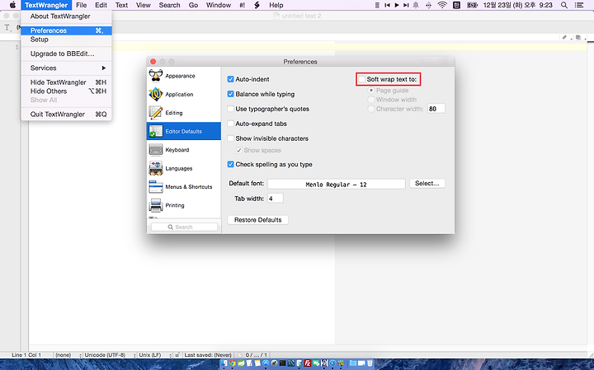594x370 pixels.
Task: Open the Search menu
Action: [x=169, y=5]
